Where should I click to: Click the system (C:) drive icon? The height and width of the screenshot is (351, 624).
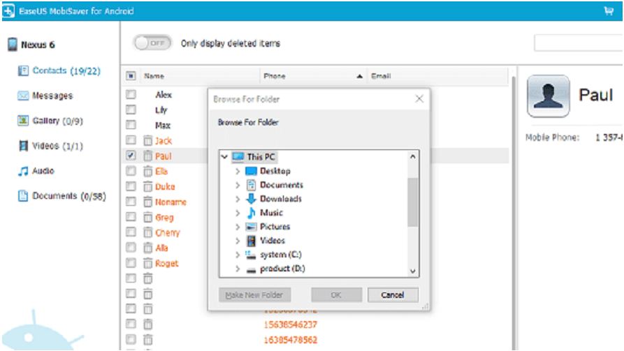click(251, 255)
